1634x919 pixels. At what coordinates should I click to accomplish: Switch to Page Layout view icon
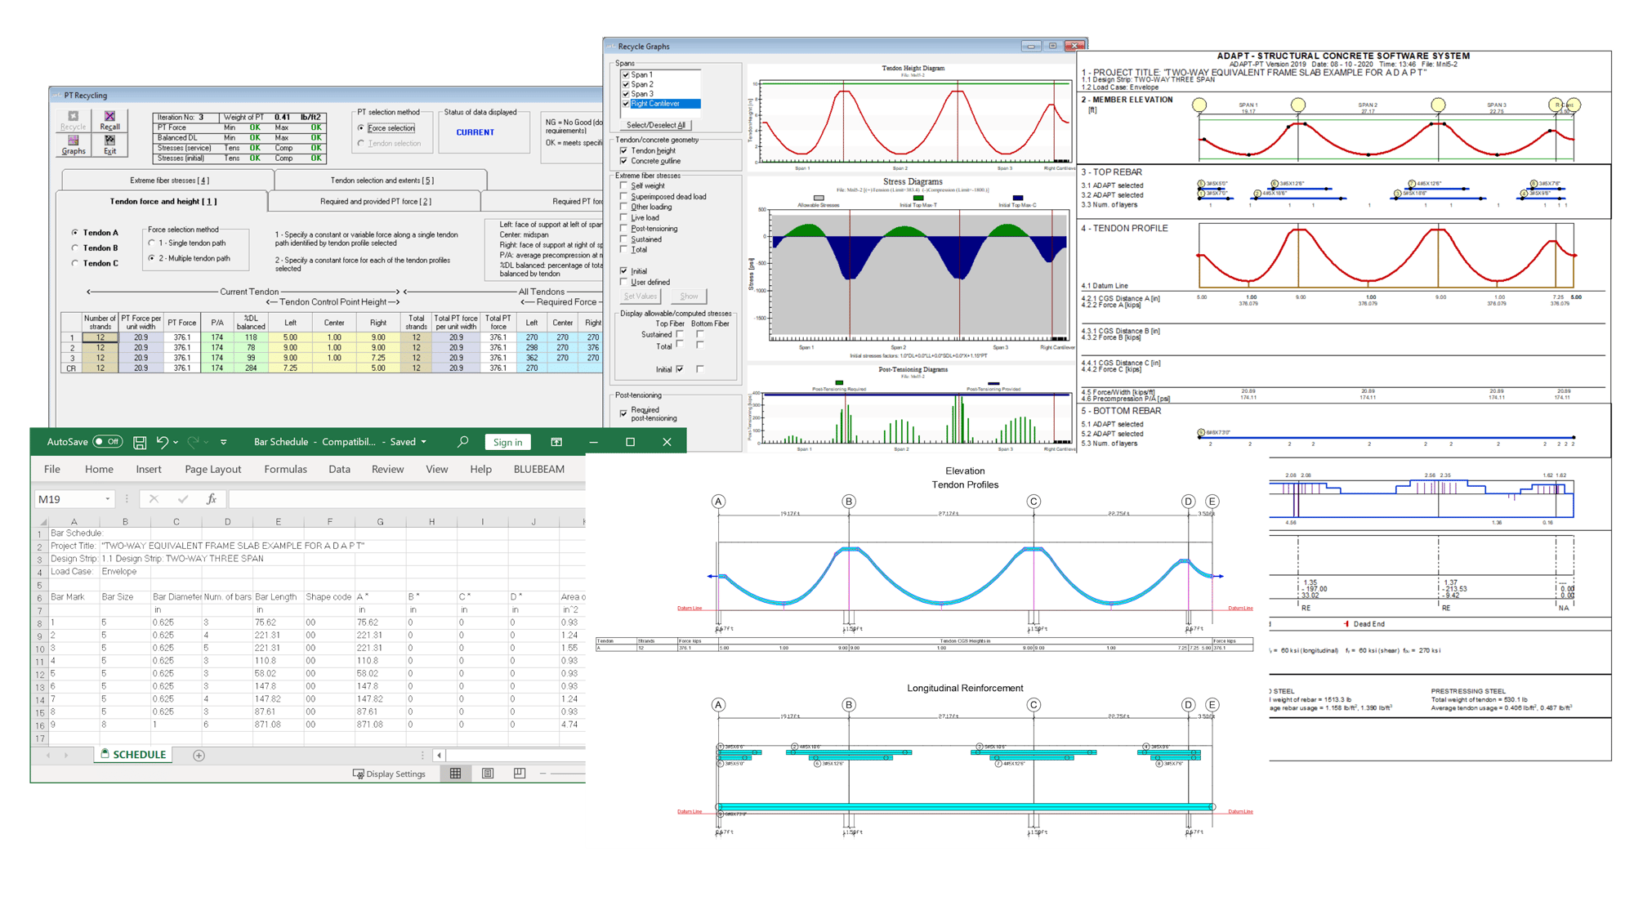[488, 774]
